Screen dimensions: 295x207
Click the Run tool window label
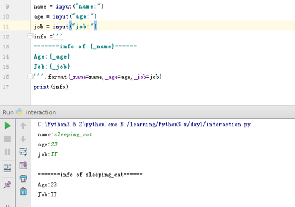click(x=8, y=112)
